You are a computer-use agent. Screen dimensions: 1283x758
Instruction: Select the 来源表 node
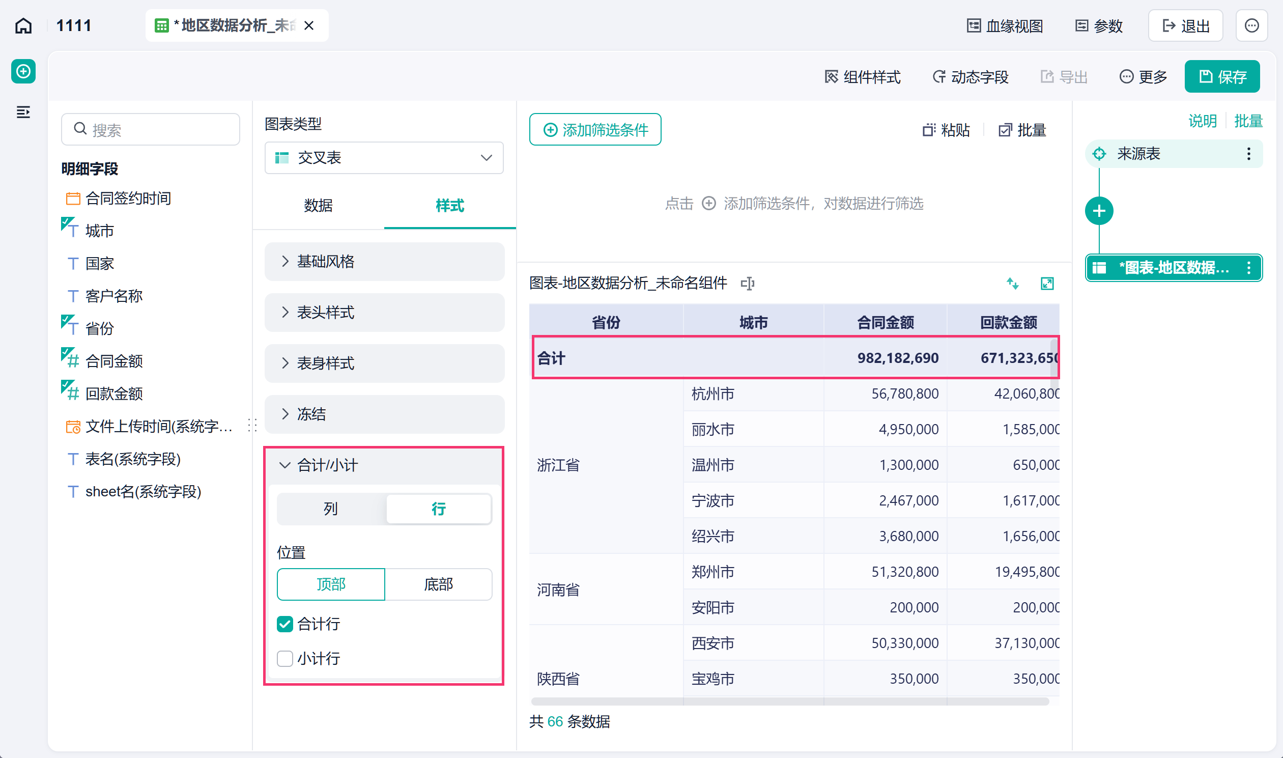[x=1174, y=154]
